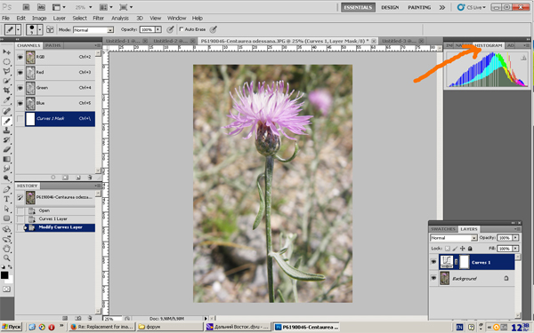Launch Mini Bridge from application bar
Viewport: 534px width, 333px height.
coord(41,7)
